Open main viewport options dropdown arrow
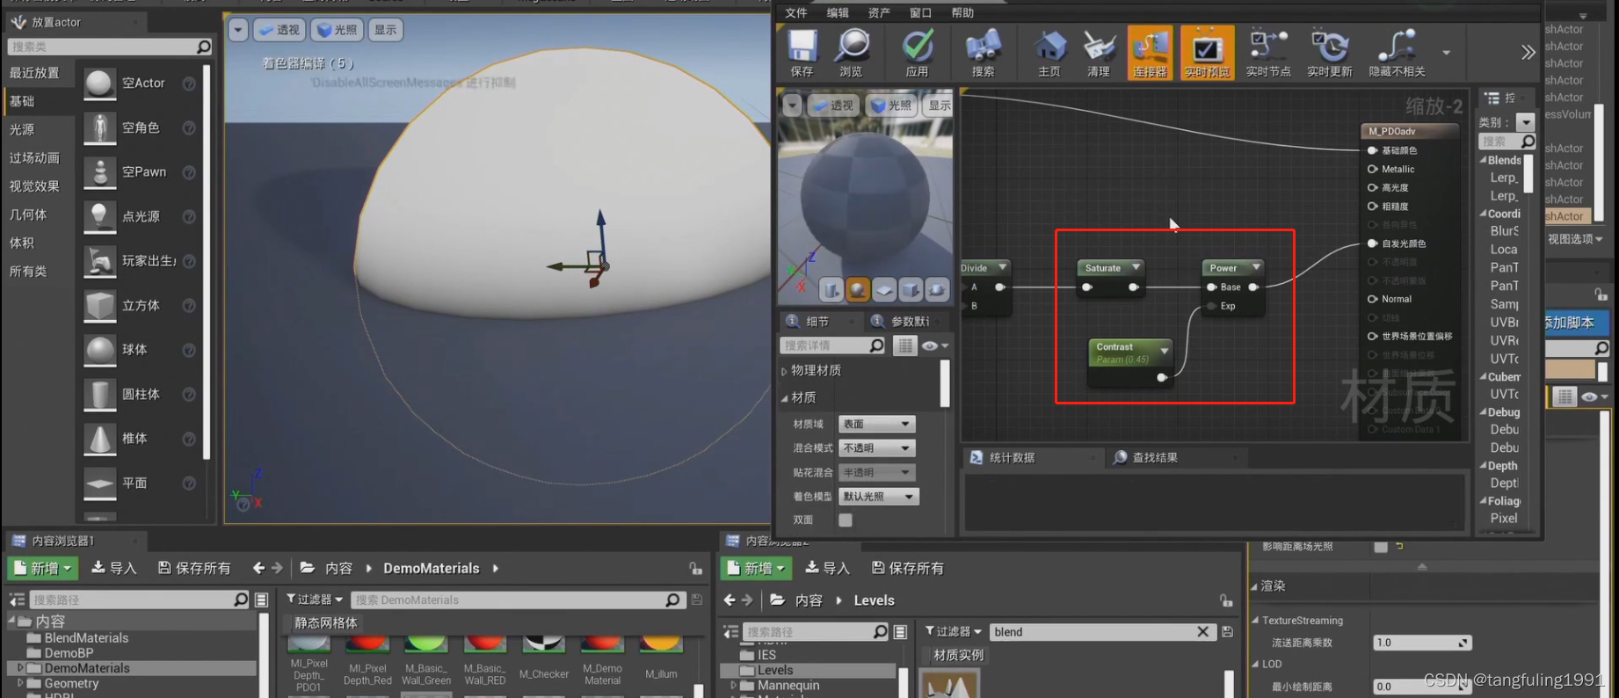Screen dimensions: 1619x698 (x=238, y=30)
